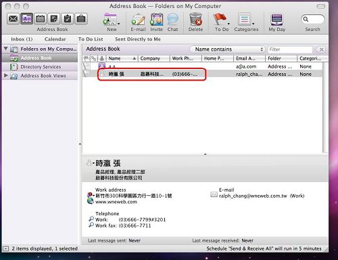Select Directory Services in the sidebar
The width and height of the screenshot is (338, 260).
coord(41,67)
